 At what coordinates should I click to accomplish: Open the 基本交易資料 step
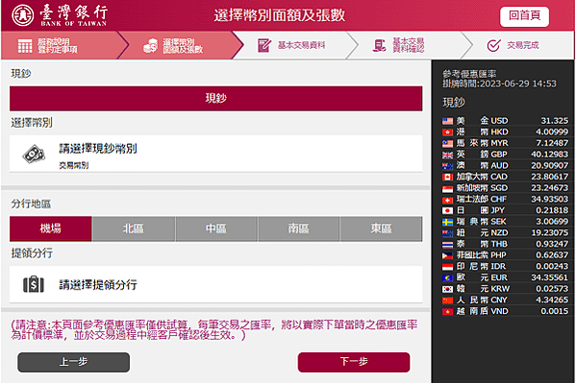[292, 45]
